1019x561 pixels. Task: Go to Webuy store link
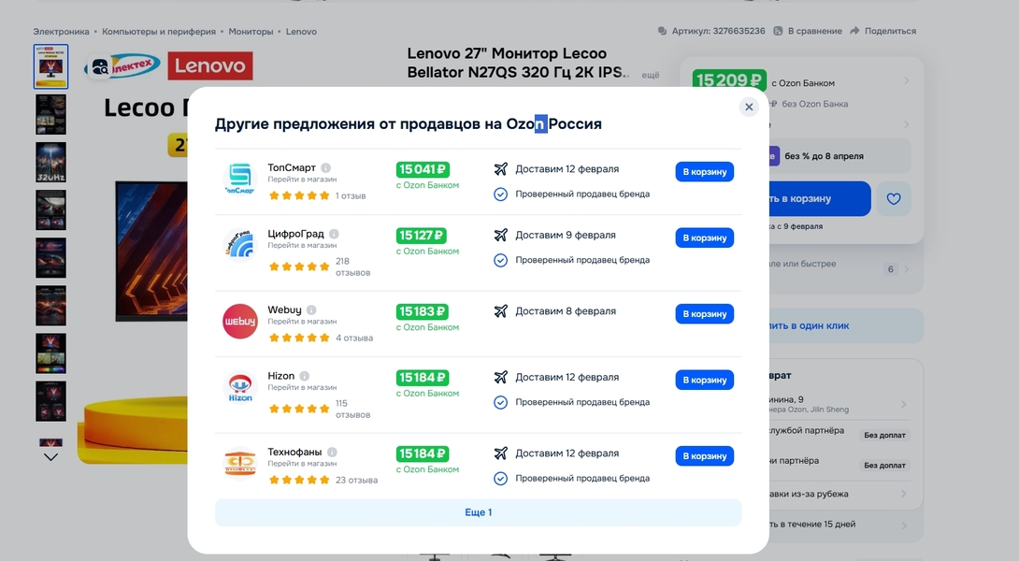pos(302,322)
